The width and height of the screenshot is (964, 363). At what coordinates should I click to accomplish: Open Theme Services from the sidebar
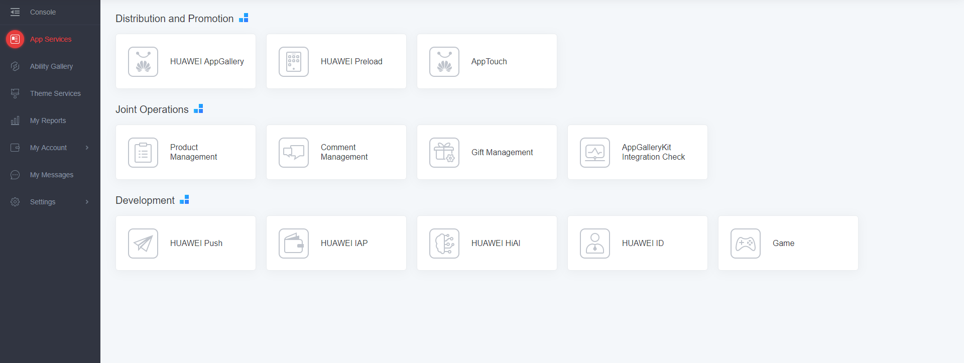55,93
